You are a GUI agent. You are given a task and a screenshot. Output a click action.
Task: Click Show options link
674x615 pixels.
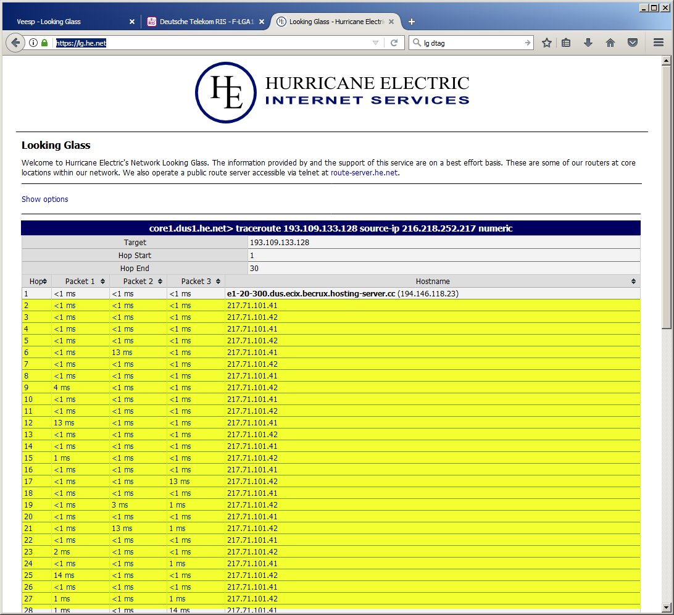tap(44, 199)
